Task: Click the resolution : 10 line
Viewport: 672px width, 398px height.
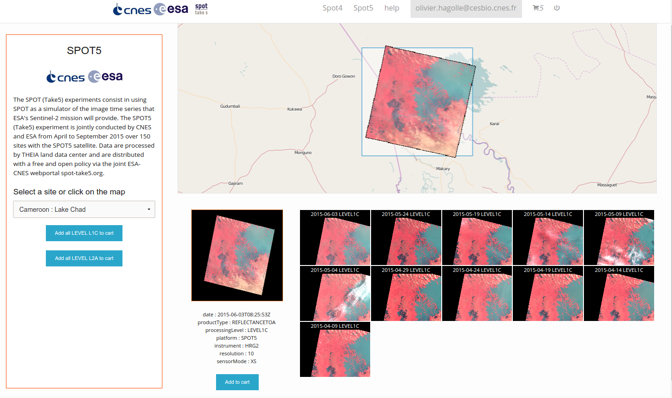Action: [237, 354]
